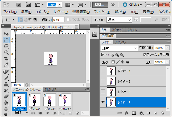Select the Spot Healing Brush tool
This screenshot has width=172, height=117.
[6, 72]
